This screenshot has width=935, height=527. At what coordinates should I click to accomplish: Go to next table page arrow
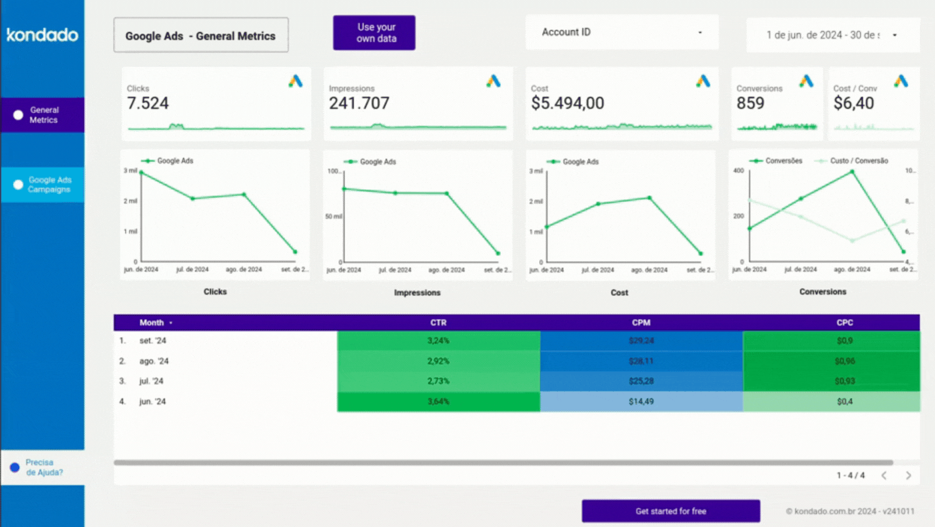pos(908,476)
